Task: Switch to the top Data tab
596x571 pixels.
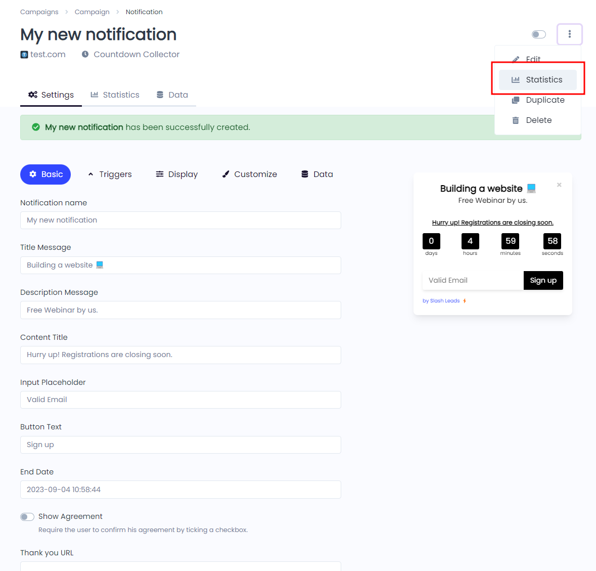Action: click(x=172, y=95)
